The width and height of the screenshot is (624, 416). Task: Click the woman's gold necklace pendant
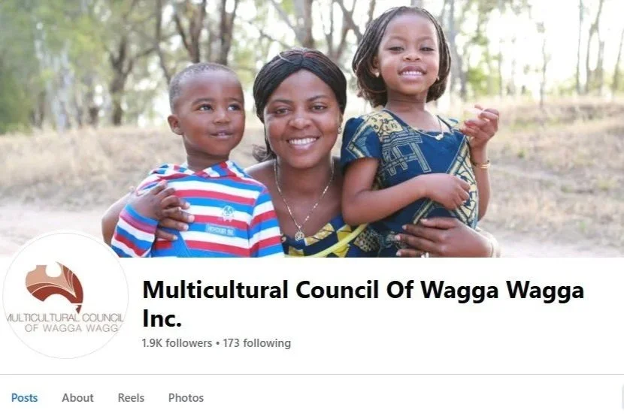coord(299,234)
